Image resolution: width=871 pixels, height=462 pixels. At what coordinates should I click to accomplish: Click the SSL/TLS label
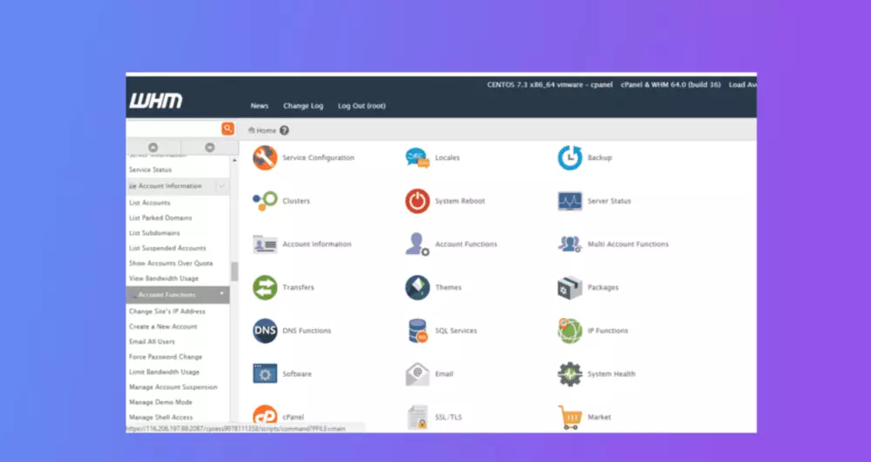[449, 417]
